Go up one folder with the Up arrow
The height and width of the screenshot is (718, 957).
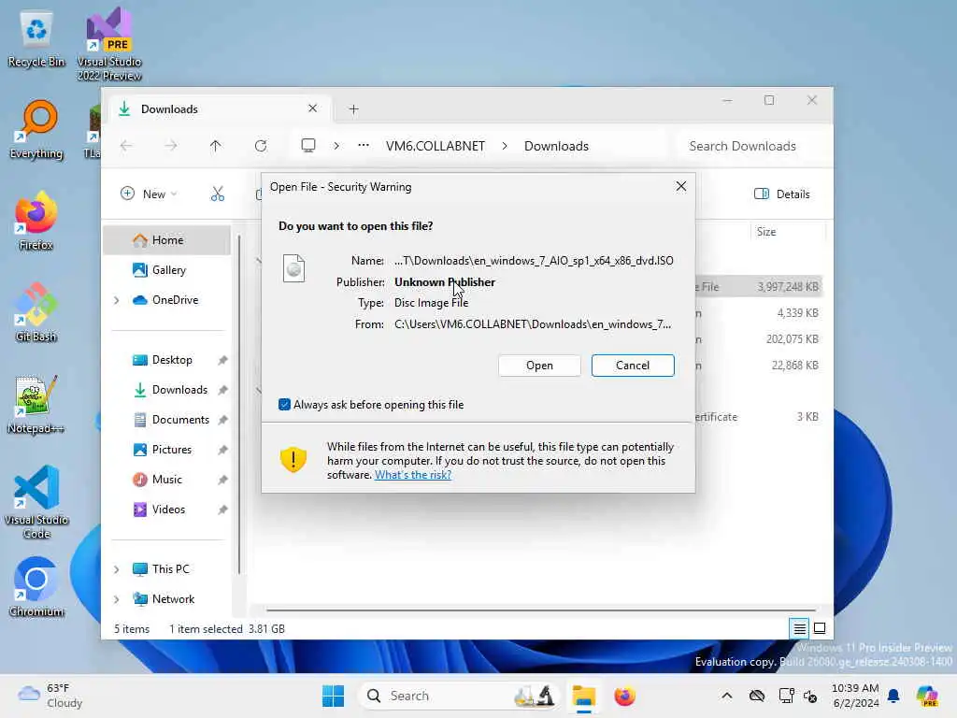pyautogui.click(x=216, y=146)
